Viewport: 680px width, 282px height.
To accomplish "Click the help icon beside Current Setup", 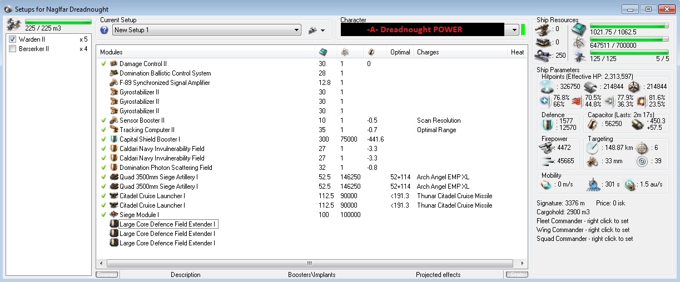I will point(105,30).
